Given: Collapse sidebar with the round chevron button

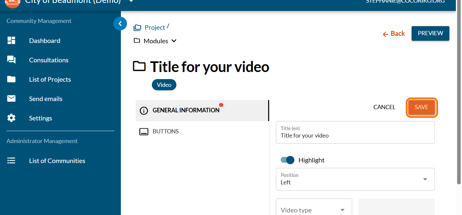Looking at the screenshot, I should click(x=120, y=24).
